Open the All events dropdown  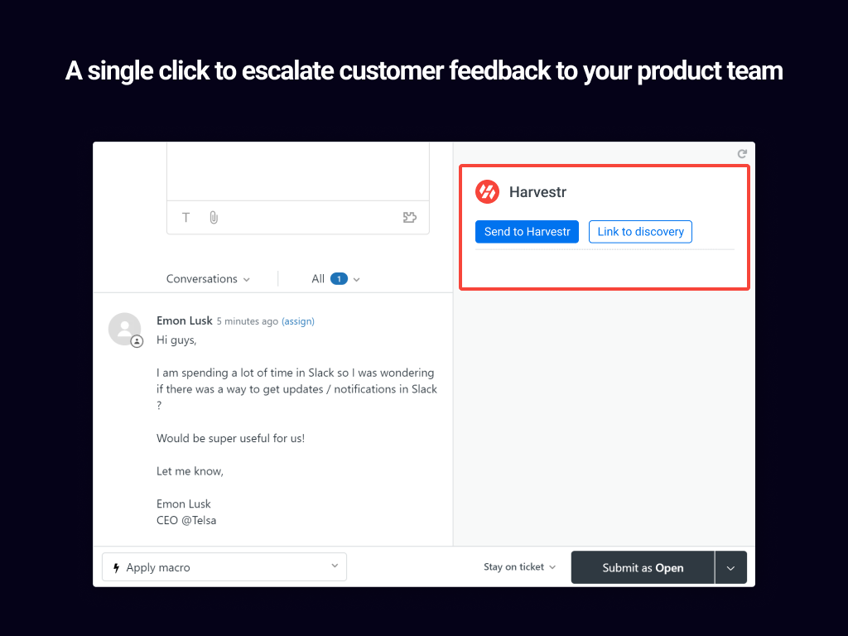[x=335, y=279]
